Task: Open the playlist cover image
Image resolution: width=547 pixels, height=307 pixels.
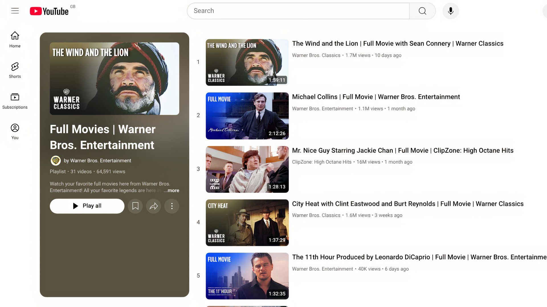Action: click(115, 79)
